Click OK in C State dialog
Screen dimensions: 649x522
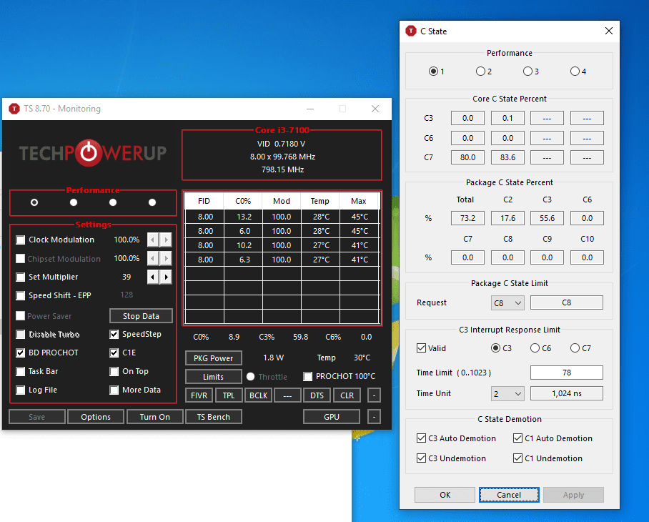click(445, 495)
